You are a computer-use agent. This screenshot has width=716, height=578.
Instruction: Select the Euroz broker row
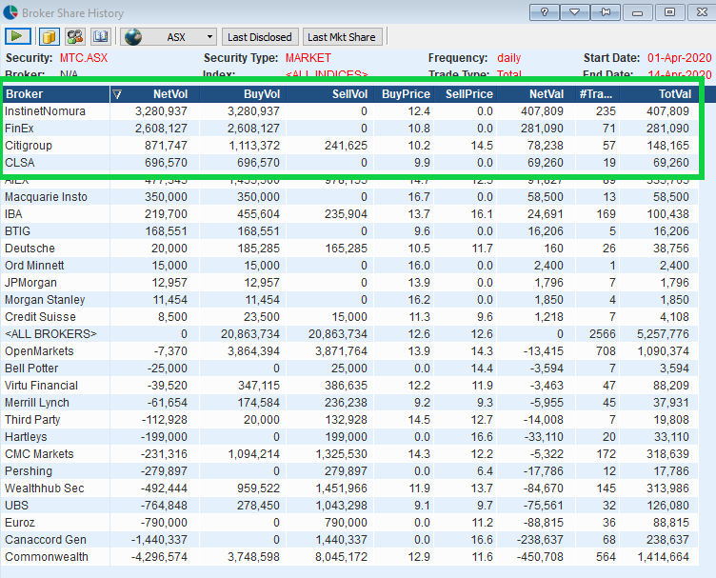[x=350, y=523]
